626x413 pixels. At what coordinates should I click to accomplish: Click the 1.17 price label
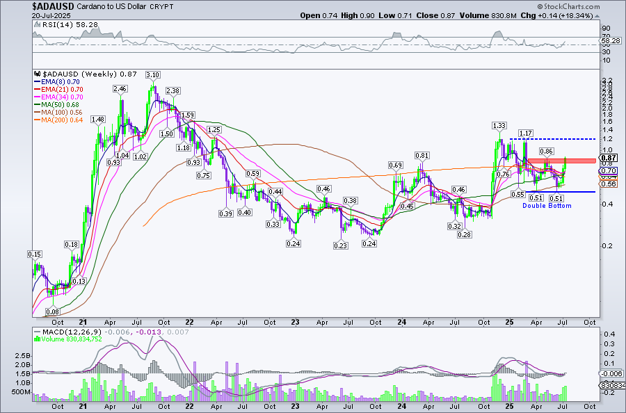pyautogui.click(x=526, y=133)
